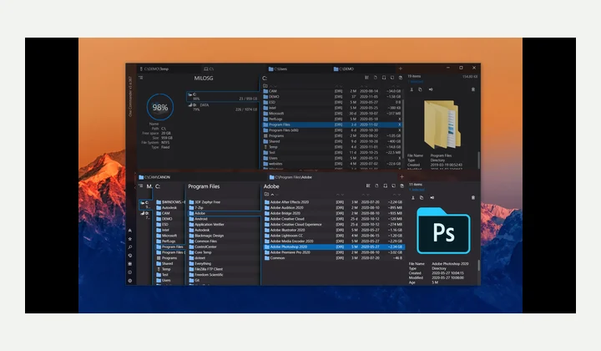Click the third icon in top pane toolbar
The image size is (601, 351).
point(384,78)
